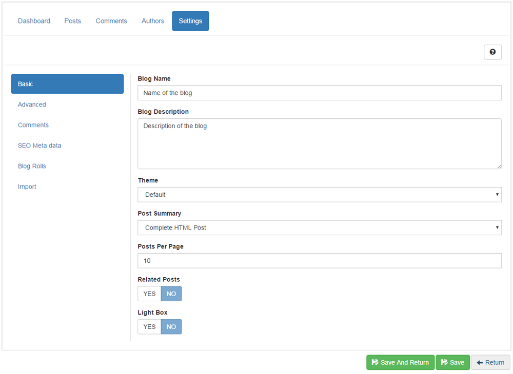The width and height of the screenshot is (513, 374).
Task: Go to the Comments tab
Action: tap(111, 21)
